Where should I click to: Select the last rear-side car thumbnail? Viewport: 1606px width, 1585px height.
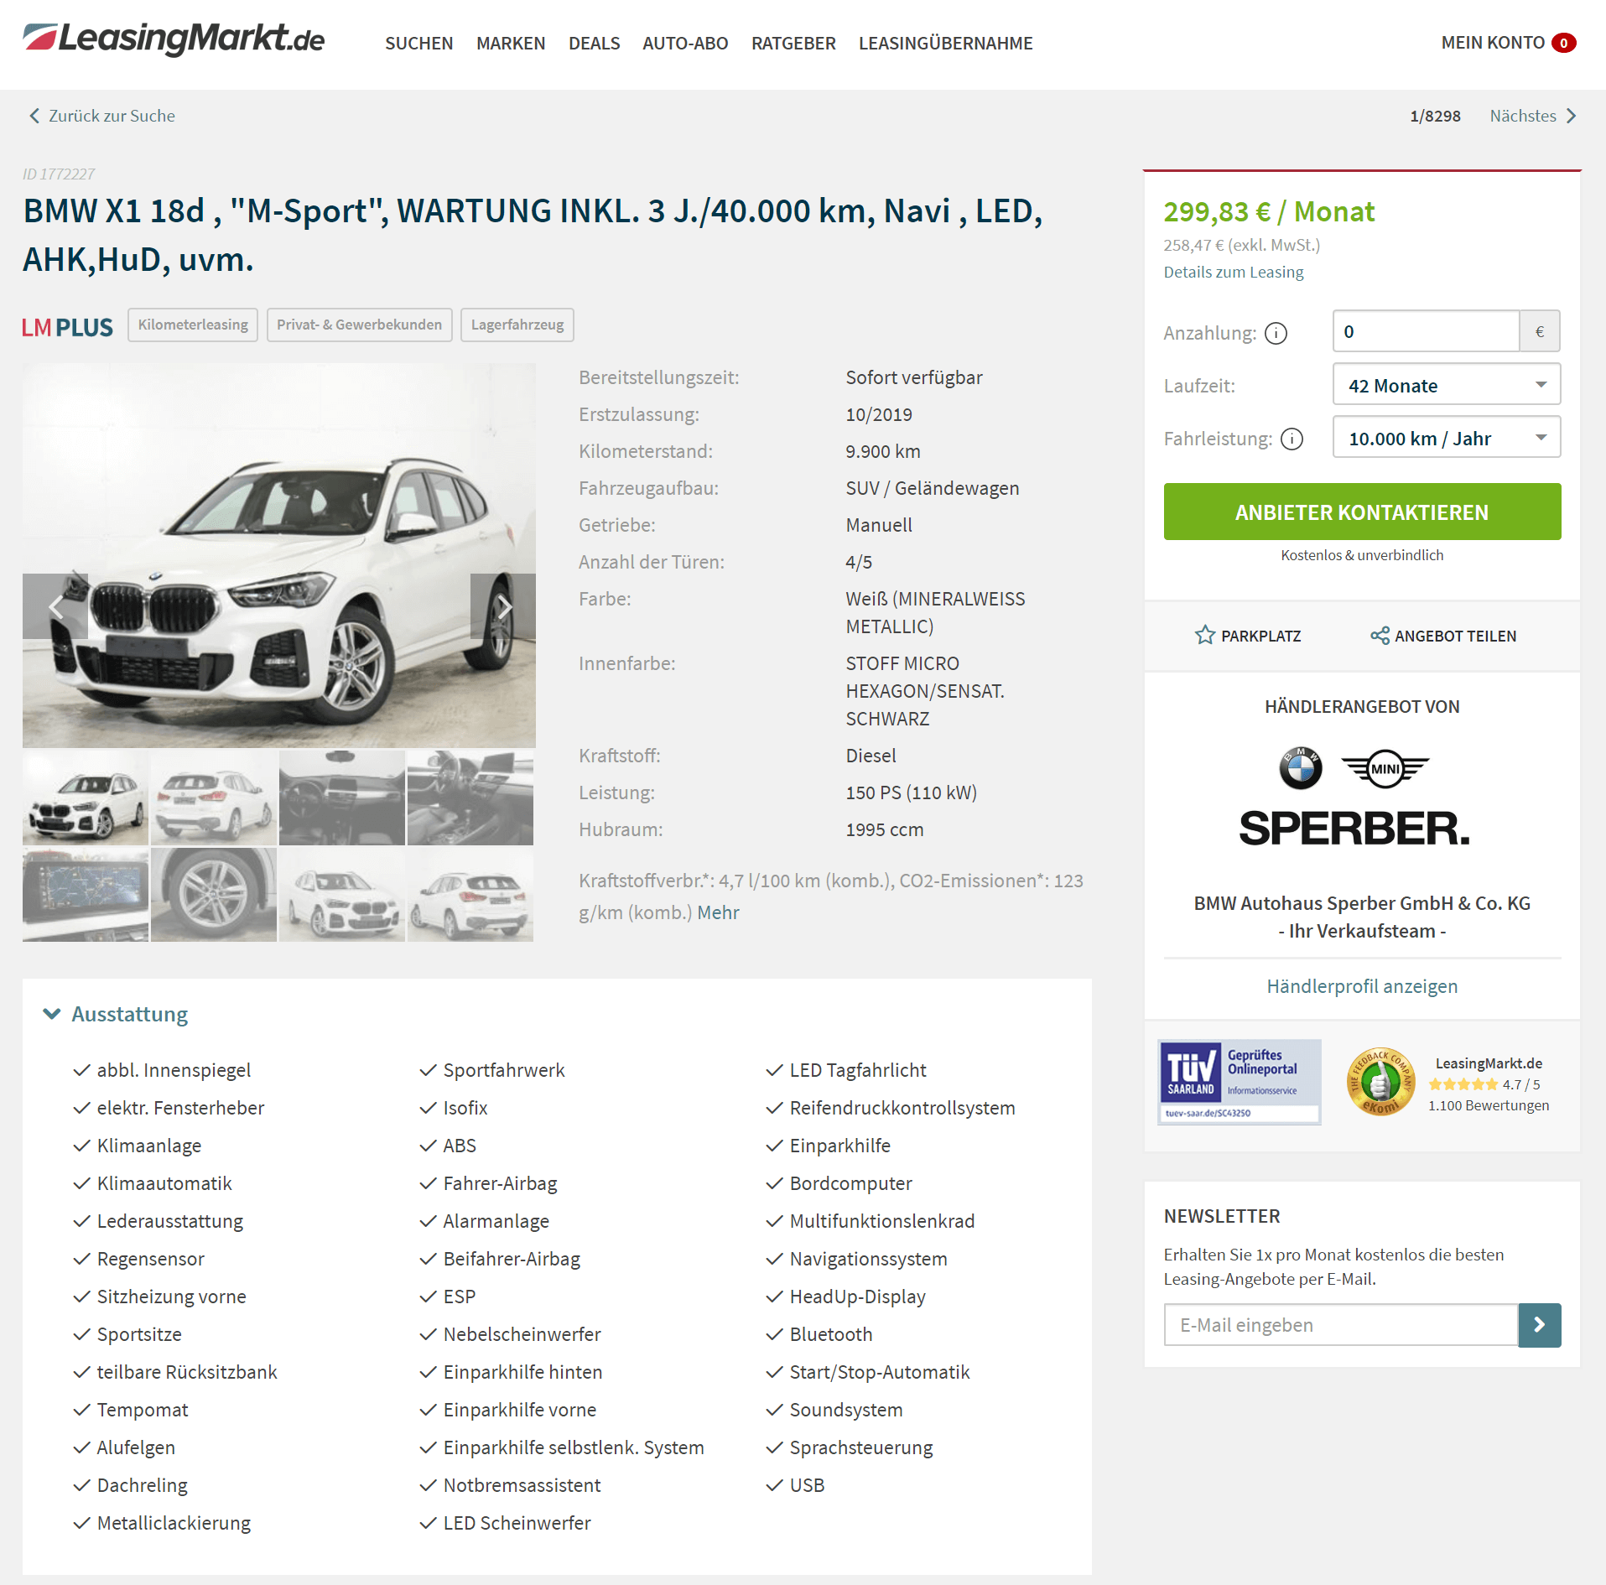tap(470, 895)
